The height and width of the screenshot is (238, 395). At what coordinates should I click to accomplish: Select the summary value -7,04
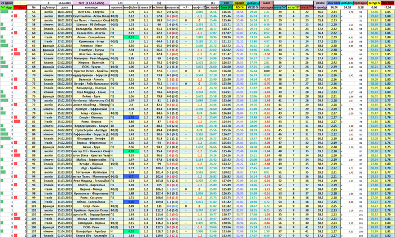tap(388, 7)
